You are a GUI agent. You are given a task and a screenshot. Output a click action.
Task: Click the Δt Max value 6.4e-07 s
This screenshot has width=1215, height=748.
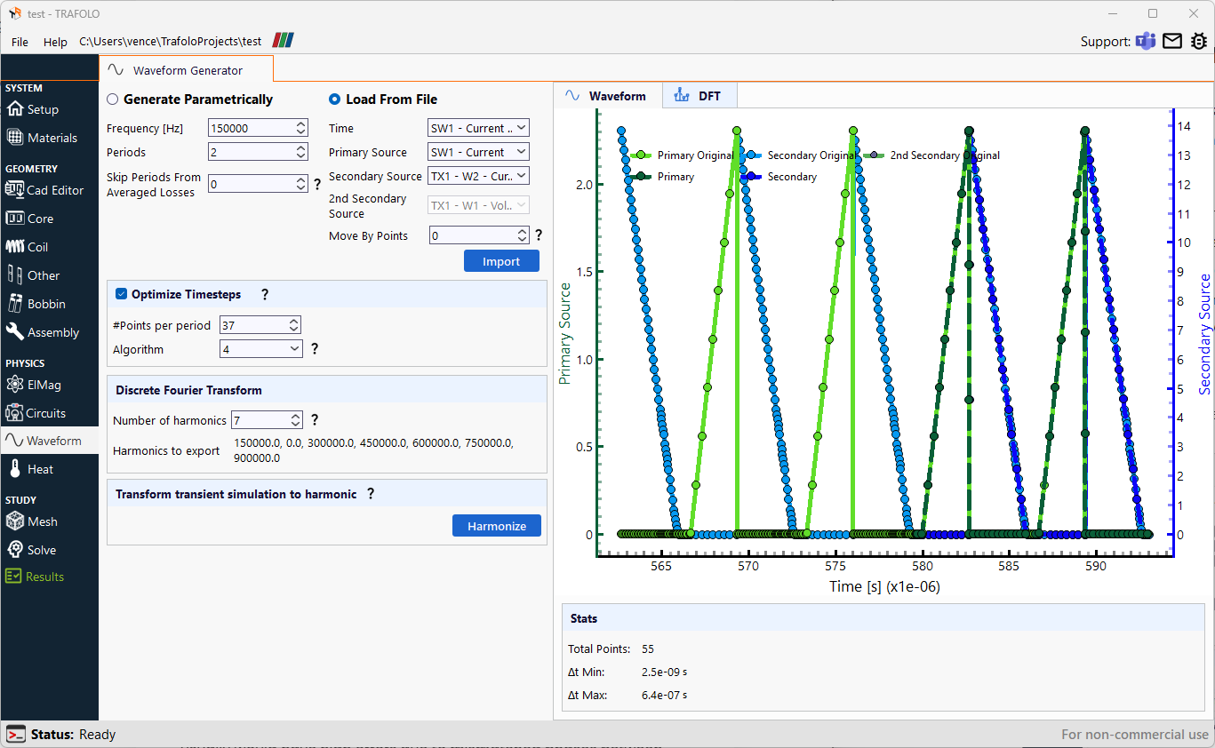pyautogui.click(x=664, y=695)
